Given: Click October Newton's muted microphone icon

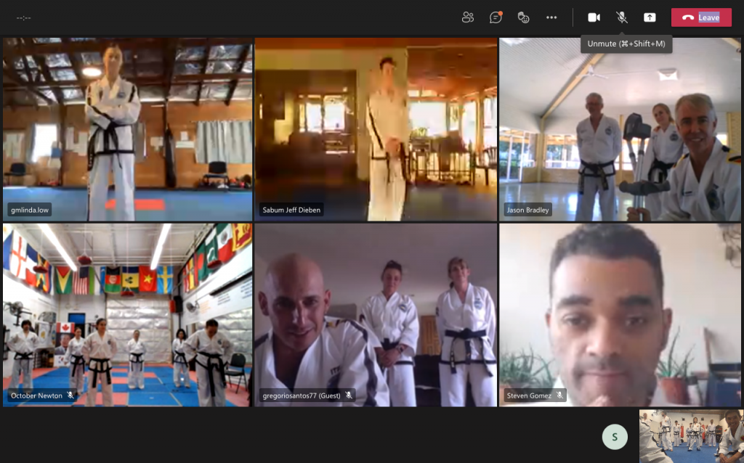Looking at the screenshot, I should pos(70,396).
